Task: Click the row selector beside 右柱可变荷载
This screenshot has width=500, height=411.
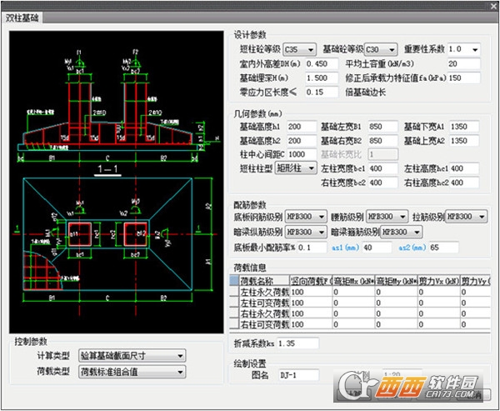Action: [x=234, y=324]
